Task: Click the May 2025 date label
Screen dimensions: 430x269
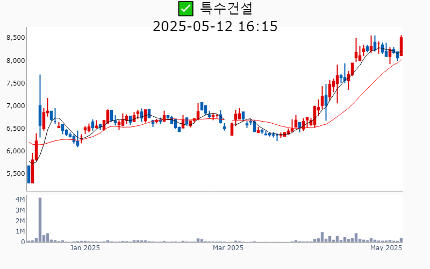Action: (x=386, y=248)
